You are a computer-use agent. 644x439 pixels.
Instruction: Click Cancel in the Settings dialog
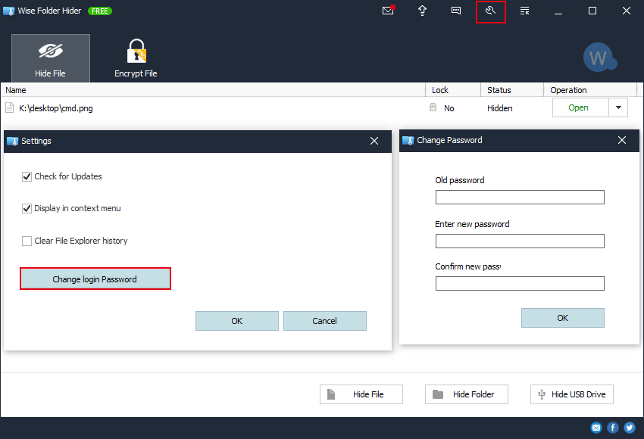pos(325,321)
